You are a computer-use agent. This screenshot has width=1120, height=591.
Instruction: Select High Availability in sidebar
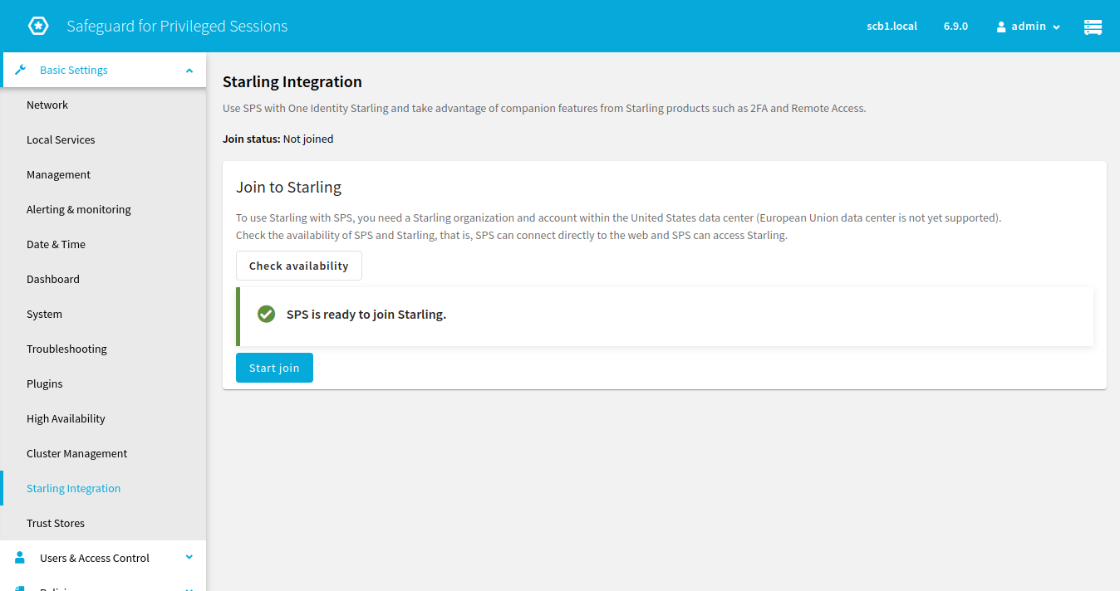tap(103, 418)
